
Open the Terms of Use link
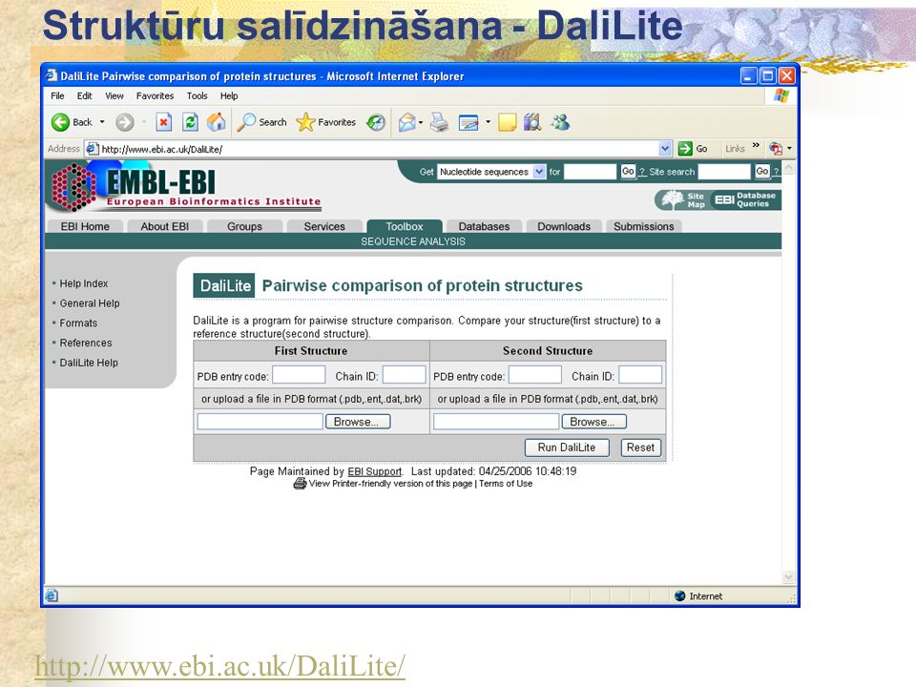(506, 484)
